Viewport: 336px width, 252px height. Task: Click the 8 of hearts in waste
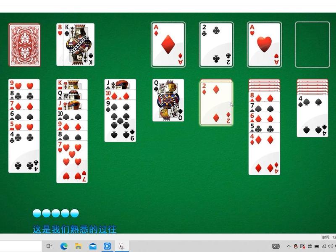(60, 45)
